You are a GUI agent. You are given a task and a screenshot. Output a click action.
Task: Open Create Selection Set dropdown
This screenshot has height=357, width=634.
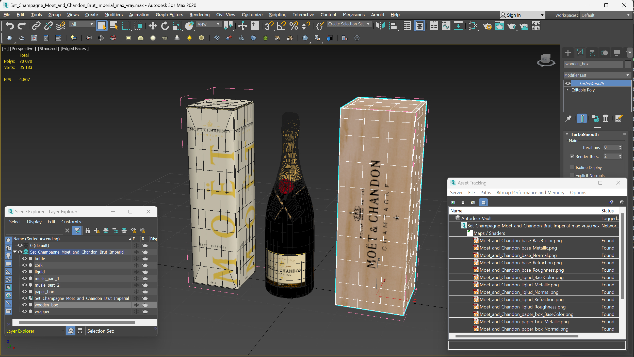(349, 24)
